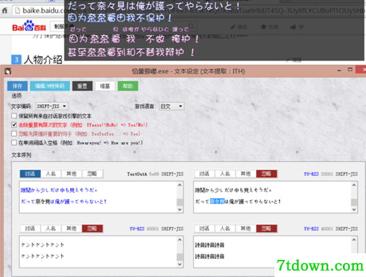Click scrollbar thumb in YU-RIS 20001 panel
The width and height of the screenshot is (366, 277).
(x=354, y=202)
